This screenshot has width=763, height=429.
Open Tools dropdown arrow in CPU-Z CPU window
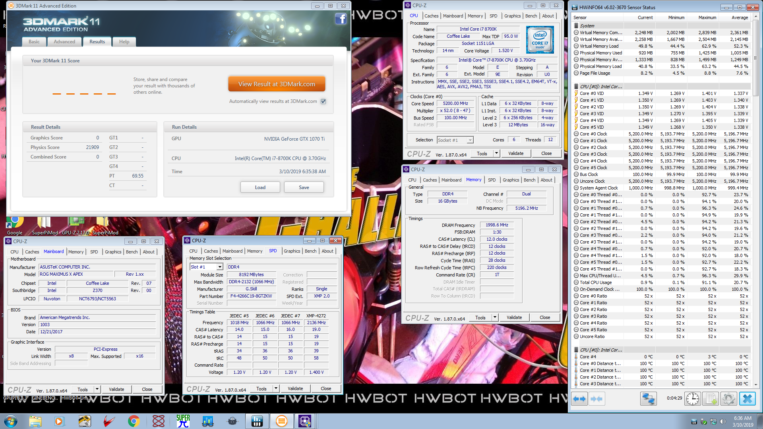pyautogui.click(x=496, y=153)
